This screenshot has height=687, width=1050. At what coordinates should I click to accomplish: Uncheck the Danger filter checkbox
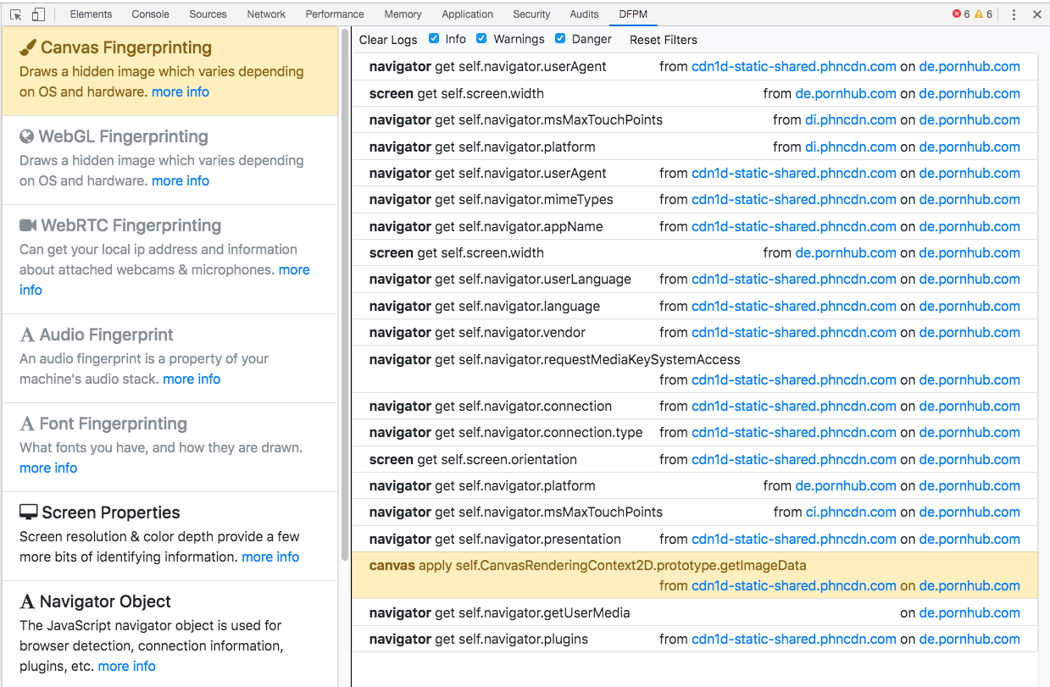(560, 39)
